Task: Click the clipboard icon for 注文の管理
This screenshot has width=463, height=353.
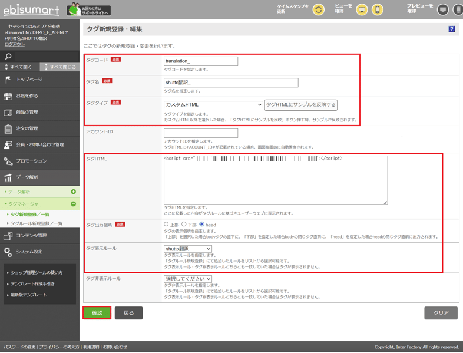Action: pyautogui.click(x=8, y=128)
